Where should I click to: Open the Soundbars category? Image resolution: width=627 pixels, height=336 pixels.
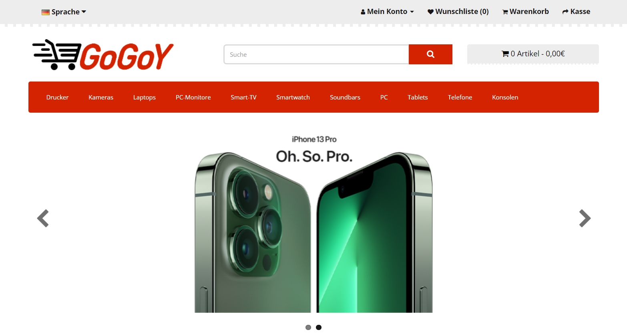(x=345, y=97)
